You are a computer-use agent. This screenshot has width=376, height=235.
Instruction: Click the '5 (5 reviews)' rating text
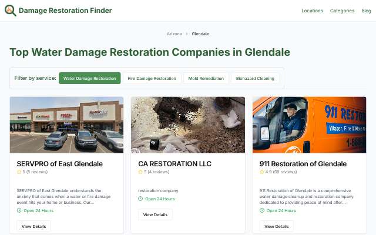click(35, 172)
